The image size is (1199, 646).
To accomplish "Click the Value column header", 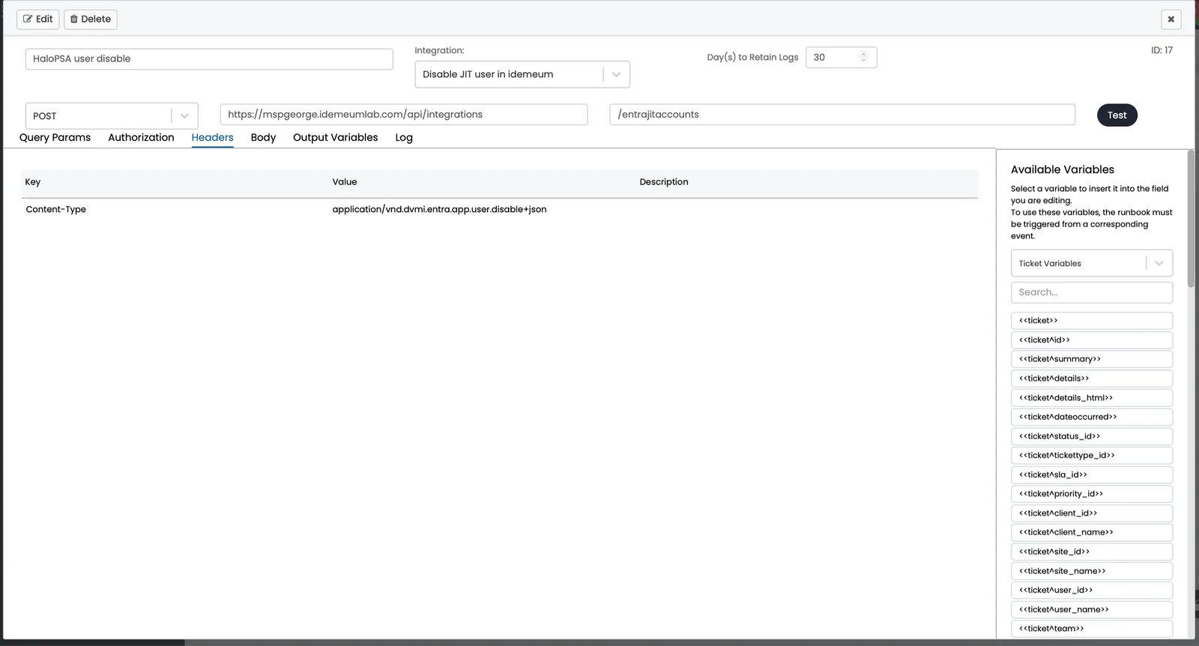I will point(345,182).
